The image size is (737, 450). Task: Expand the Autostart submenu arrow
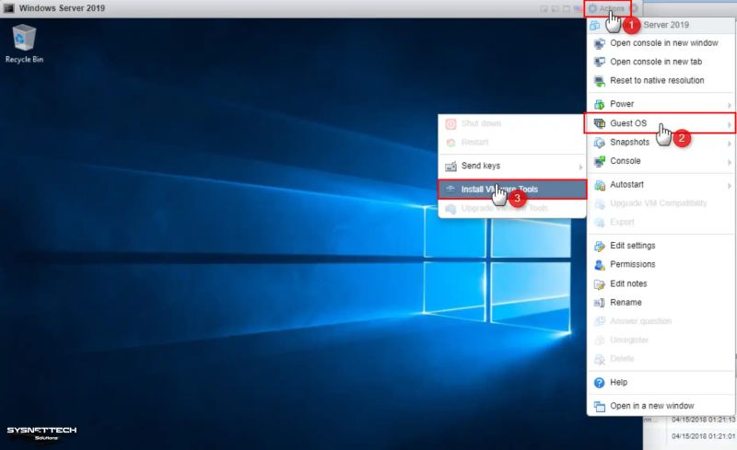click(x=729, y=186)
